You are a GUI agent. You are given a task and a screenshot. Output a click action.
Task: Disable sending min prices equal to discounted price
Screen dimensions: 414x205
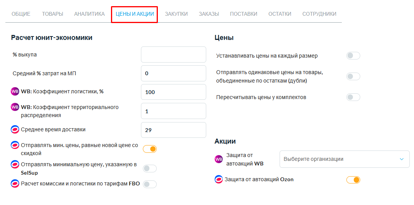pyautogui.click(x=150, y=149)
